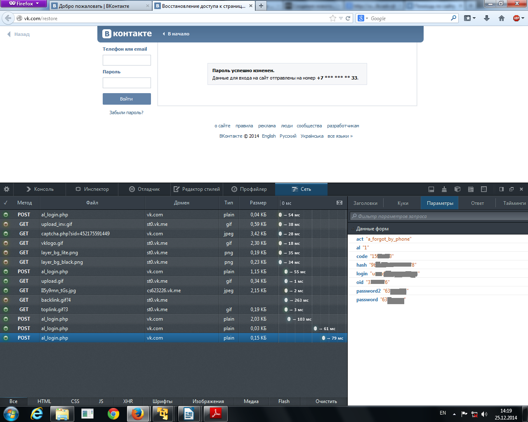Switch to the Заголовки tab

coord(365,203)
